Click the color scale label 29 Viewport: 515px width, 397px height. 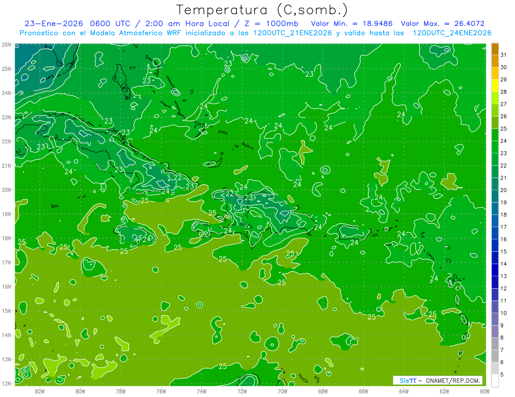click(x=504, y=80)
